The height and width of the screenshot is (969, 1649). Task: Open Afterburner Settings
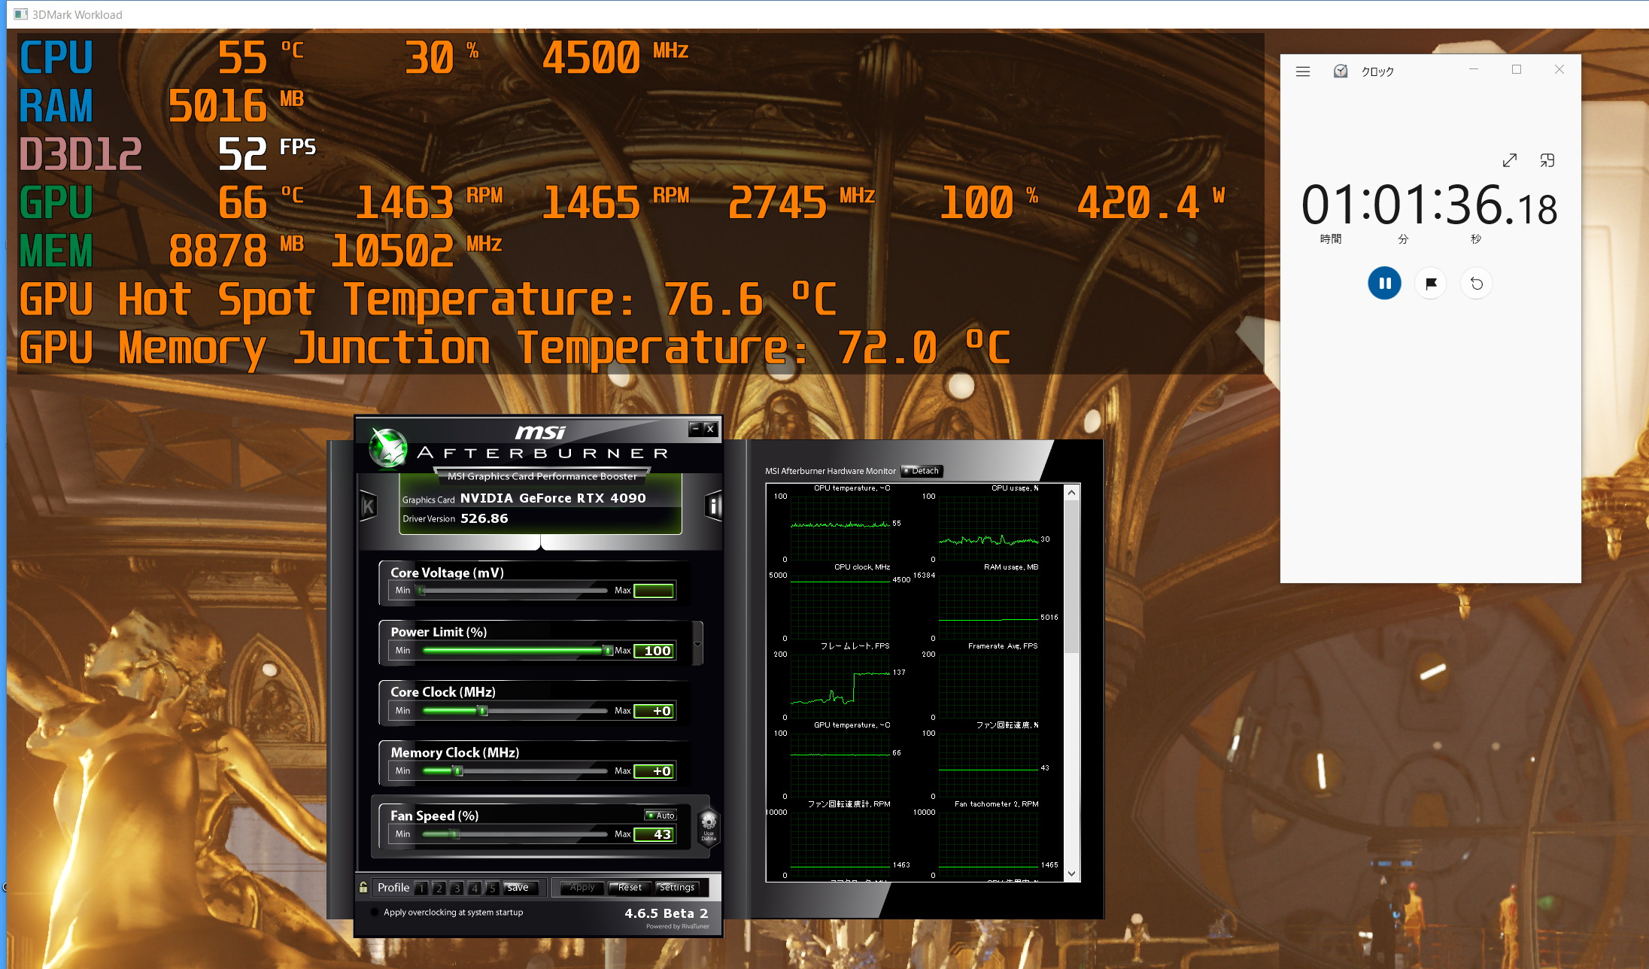(677, 888)
